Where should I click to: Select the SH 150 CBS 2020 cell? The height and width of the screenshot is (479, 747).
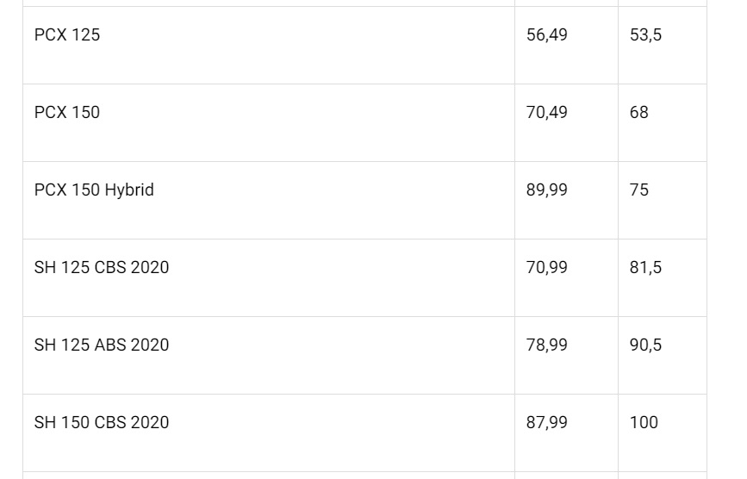coord(102,423)
